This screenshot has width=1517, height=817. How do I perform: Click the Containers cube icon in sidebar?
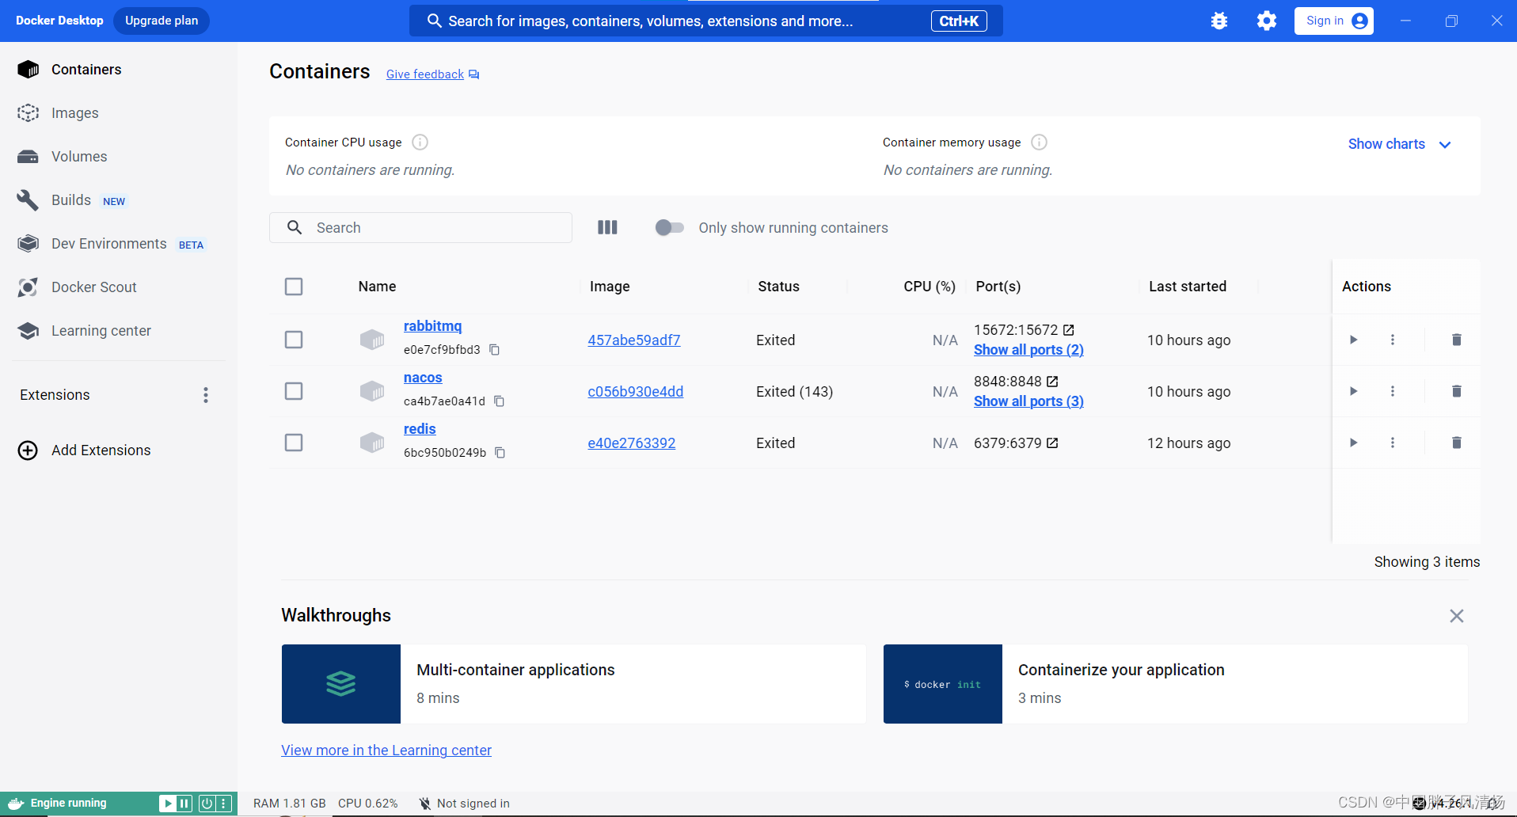(x=28, y=70)
